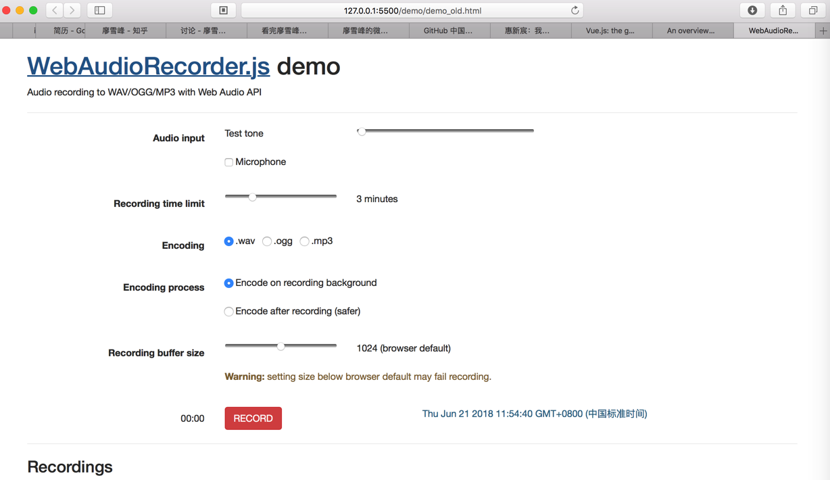Click the Recordings heading
Viewport: 830px width, 480px height.
point(70,466)
